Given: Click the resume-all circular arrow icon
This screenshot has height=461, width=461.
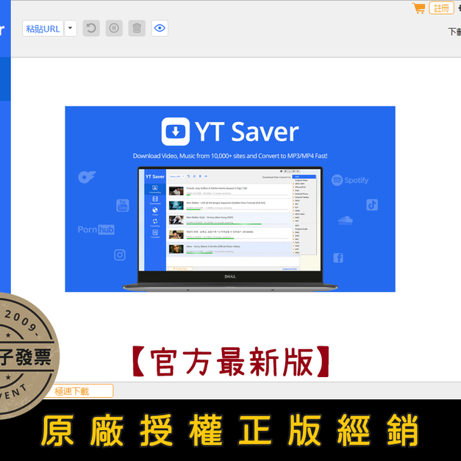Looking at the screenshot, I should click(x=91, y=29).
